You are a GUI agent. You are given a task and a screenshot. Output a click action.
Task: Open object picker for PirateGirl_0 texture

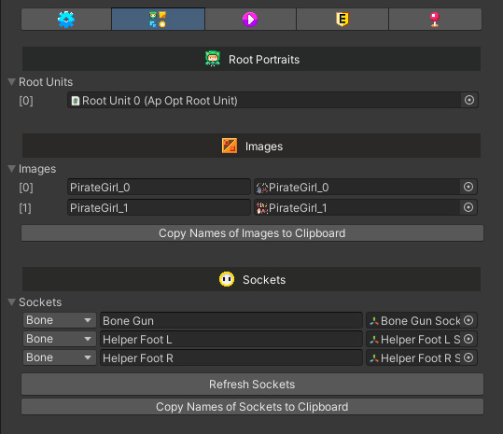coord(468,187)
